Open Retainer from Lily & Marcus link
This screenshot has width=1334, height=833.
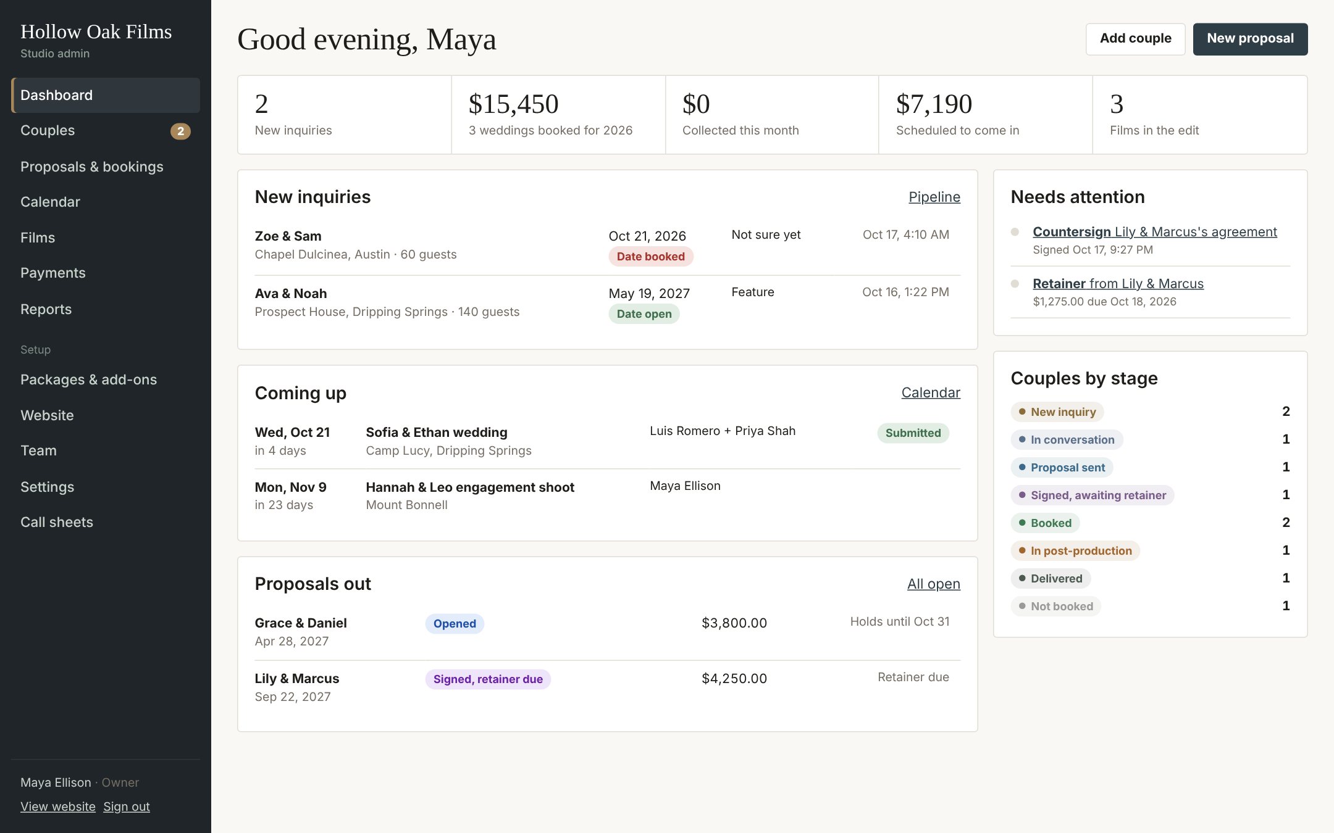(1118, 284)
